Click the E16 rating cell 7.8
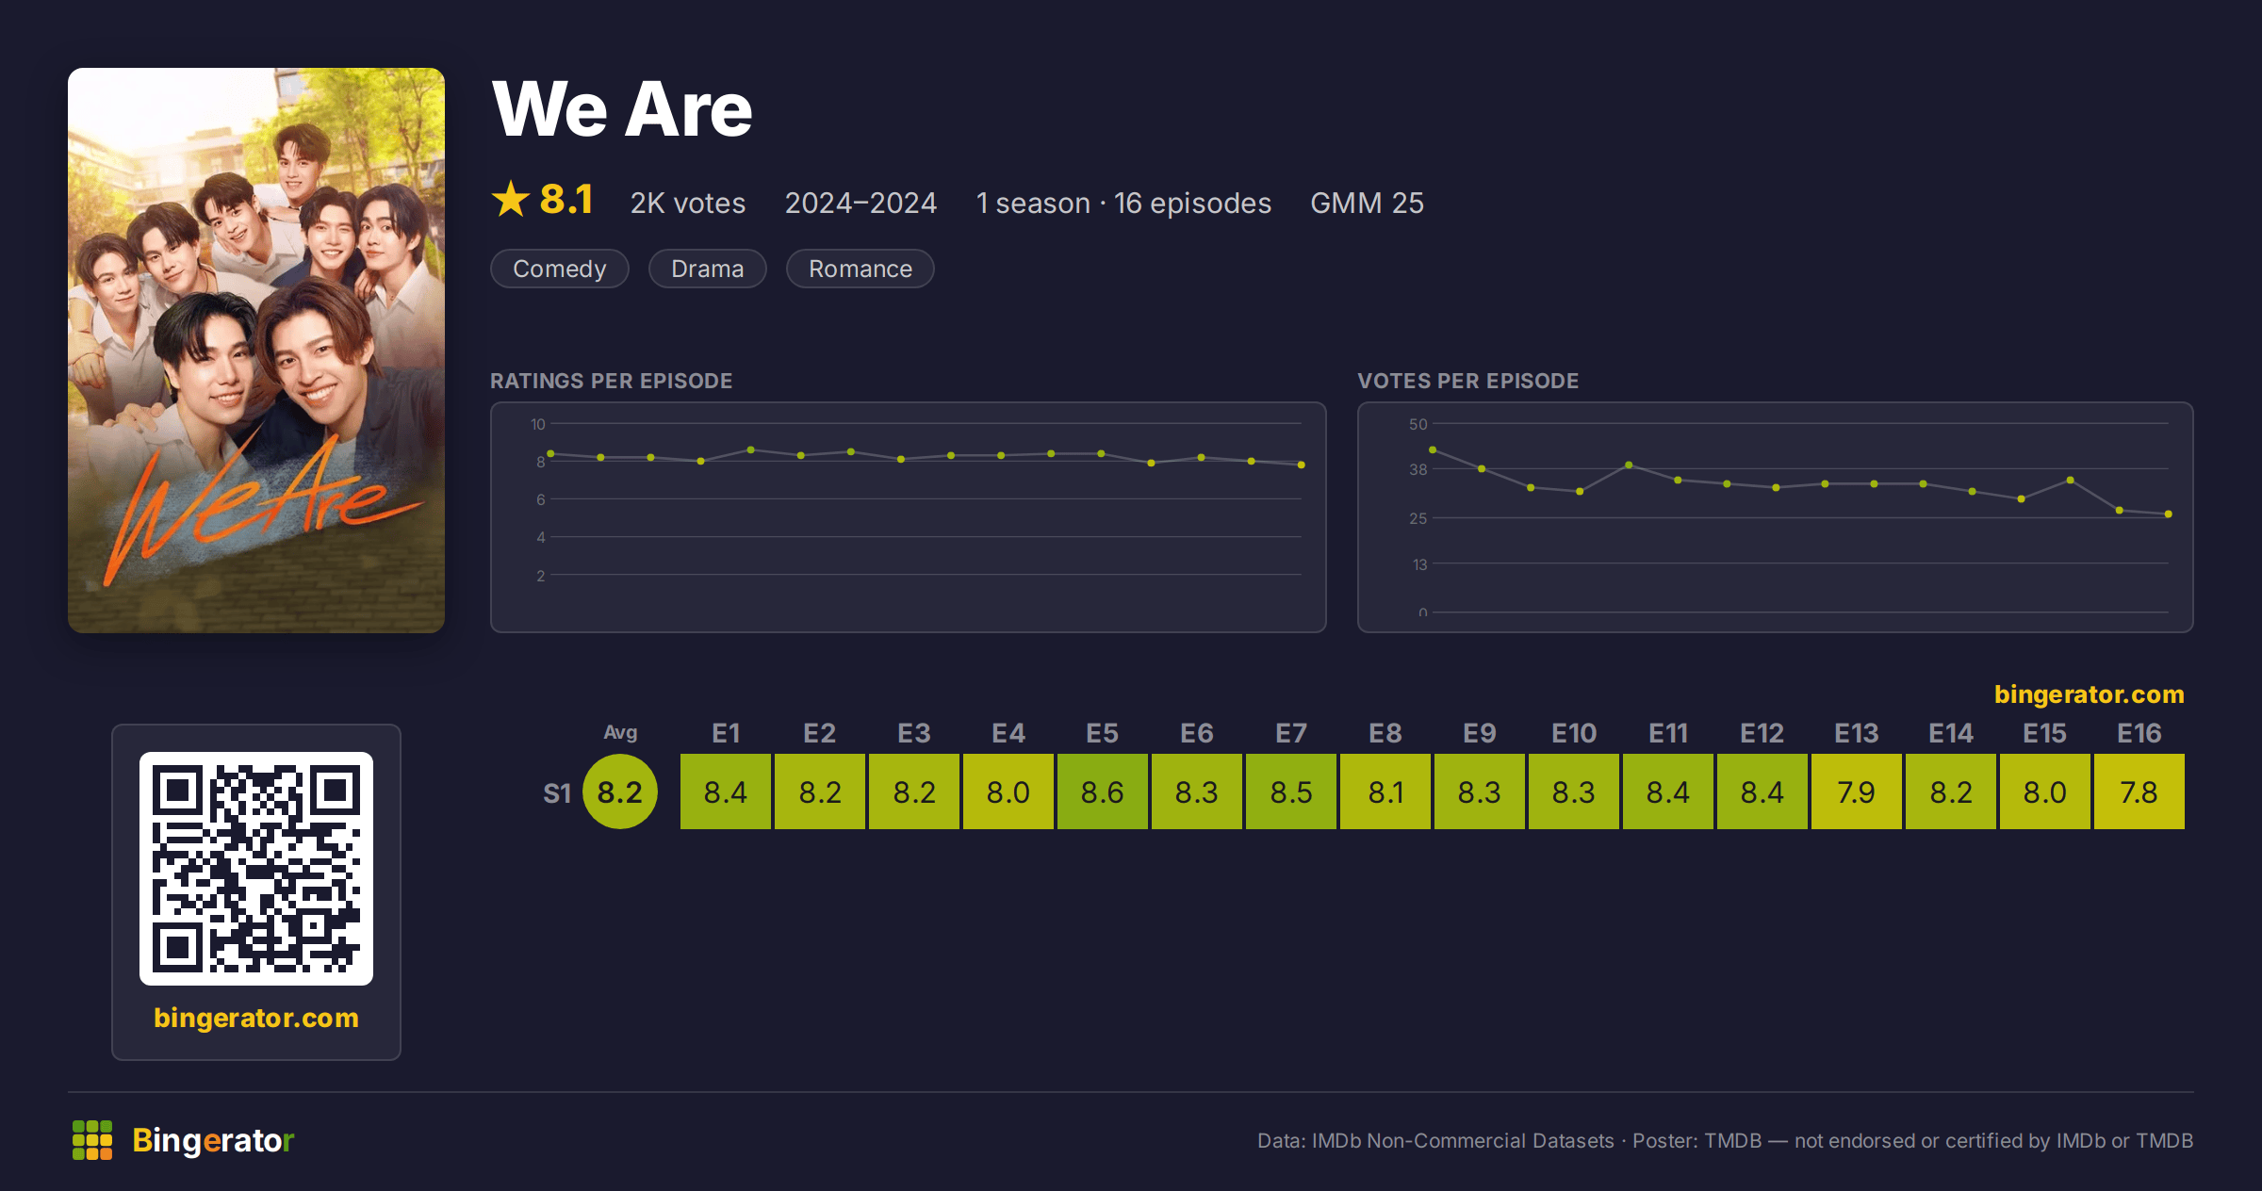 click(2139, 791)
